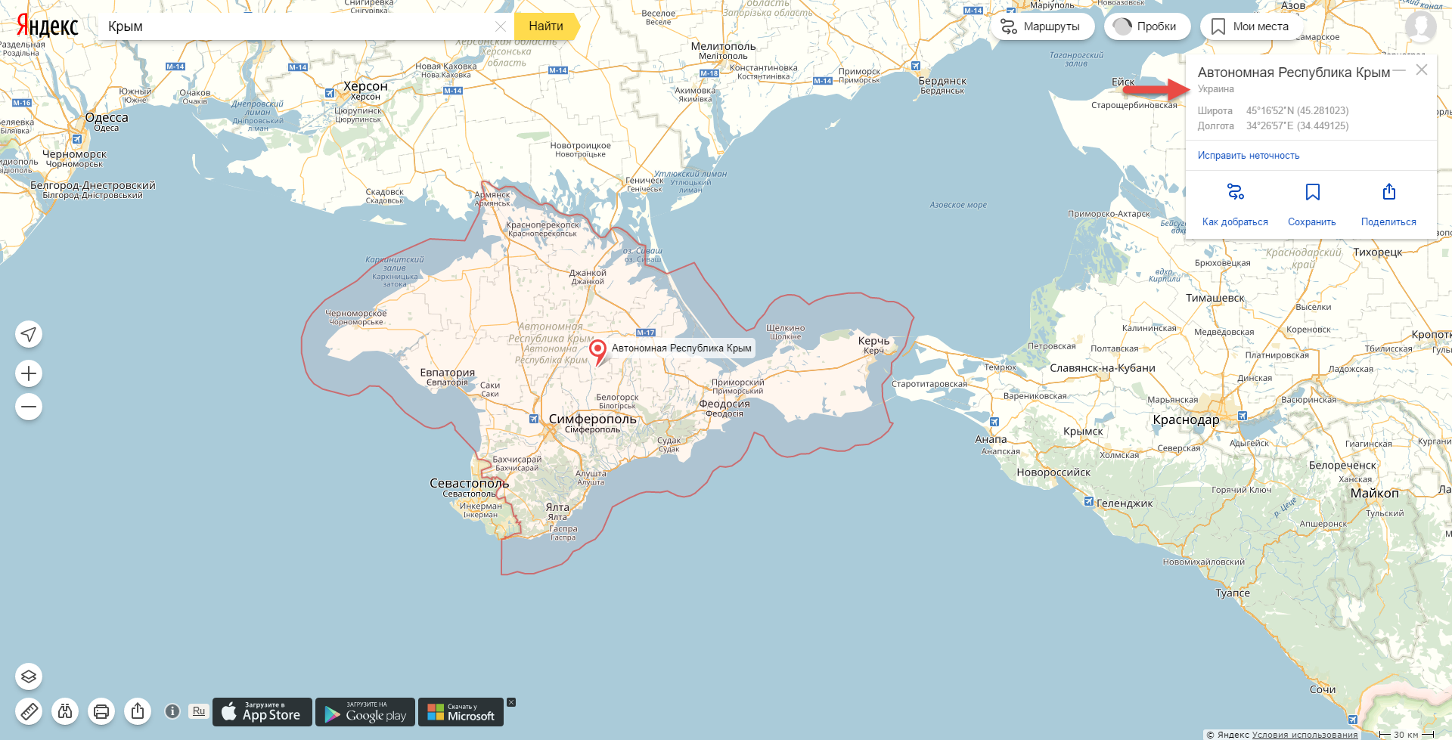Click Условия использования link

1305,735
